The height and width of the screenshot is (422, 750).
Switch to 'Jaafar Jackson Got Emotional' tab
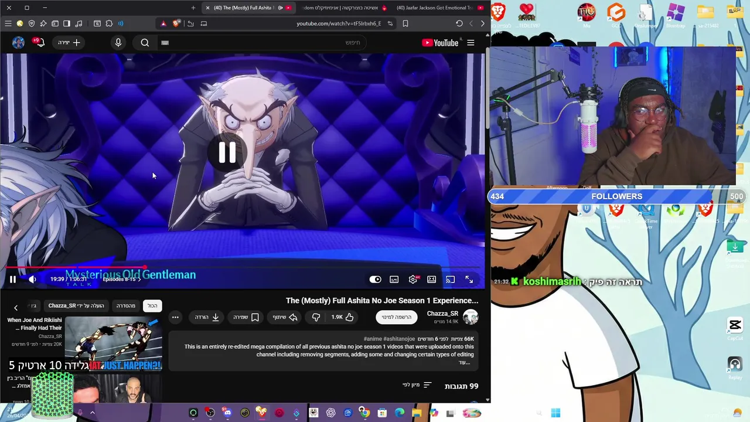point(439,8)
